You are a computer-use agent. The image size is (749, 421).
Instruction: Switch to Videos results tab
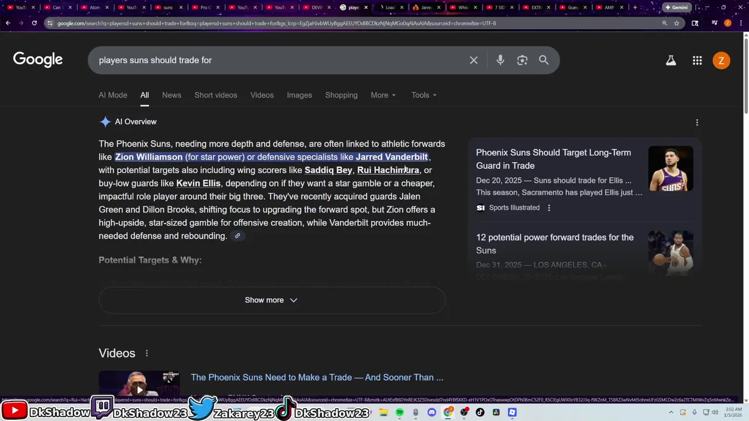coord(262,95)
